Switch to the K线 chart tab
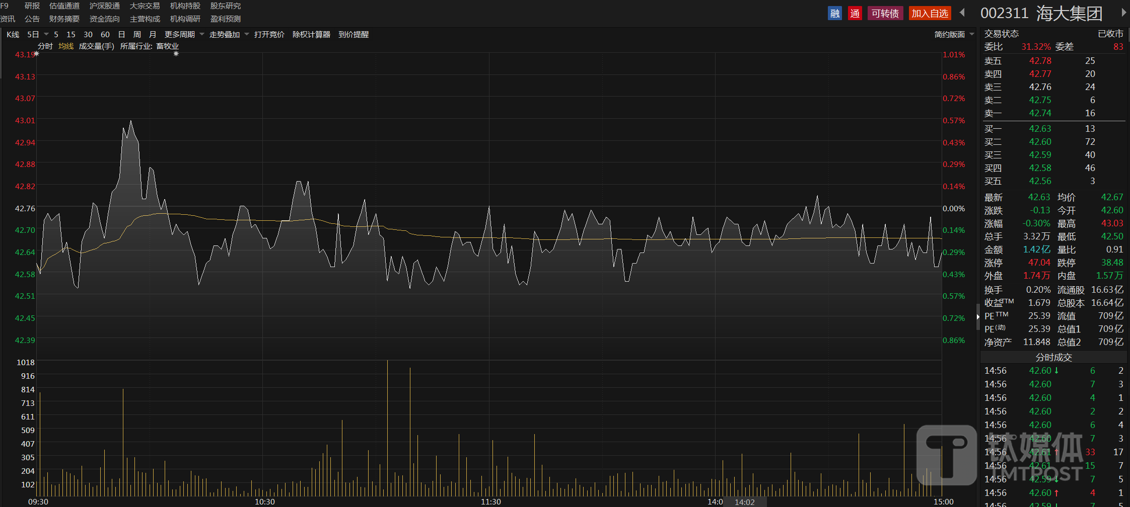 13,34
